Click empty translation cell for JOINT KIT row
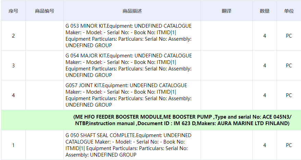 (227, 95)
